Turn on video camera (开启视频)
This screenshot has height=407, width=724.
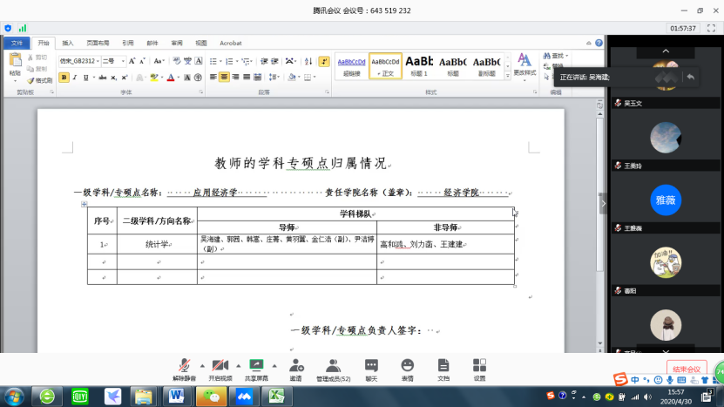pyautogui.click(x=220, y=366)
